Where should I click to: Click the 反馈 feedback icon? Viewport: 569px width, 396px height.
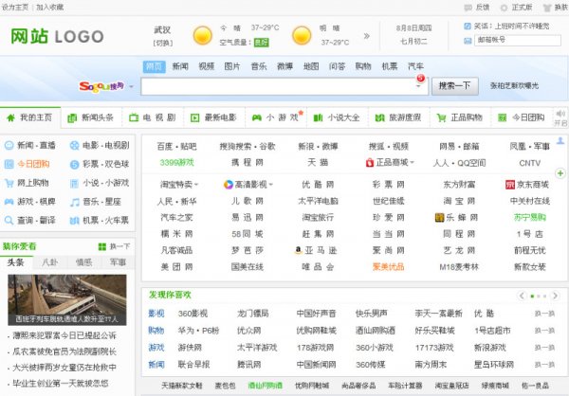(468, 8)
